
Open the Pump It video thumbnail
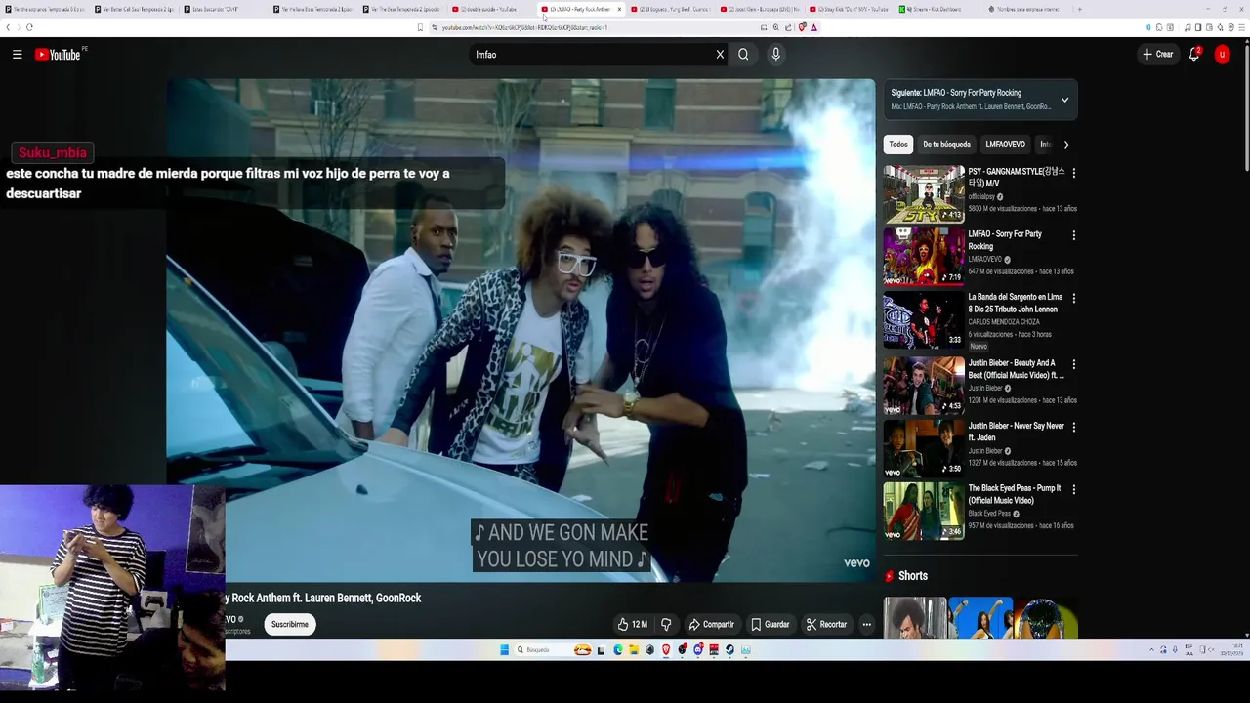tap(924, 511)
